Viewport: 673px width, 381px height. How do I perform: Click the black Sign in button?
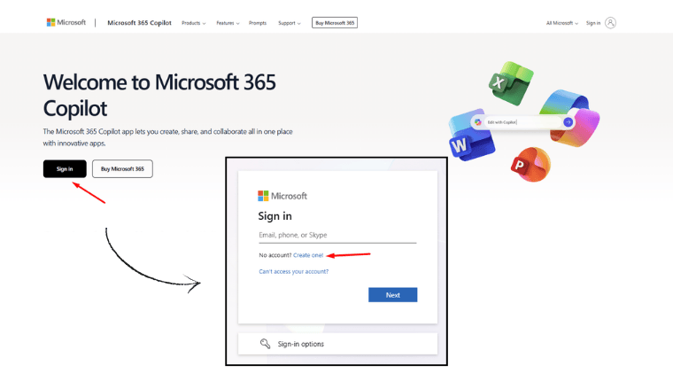65,169
